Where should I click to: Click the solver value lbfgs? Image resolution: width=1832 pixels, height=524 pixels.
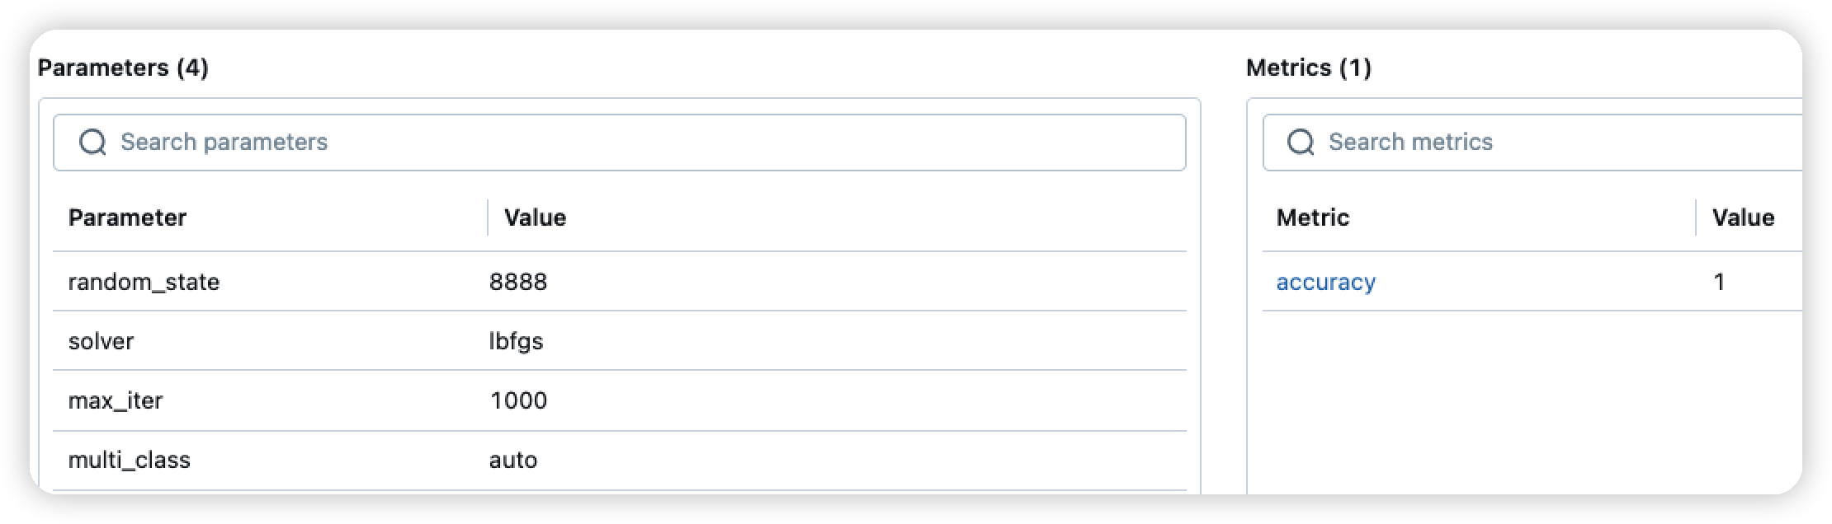pyautogui.click(x=516, y=342)
